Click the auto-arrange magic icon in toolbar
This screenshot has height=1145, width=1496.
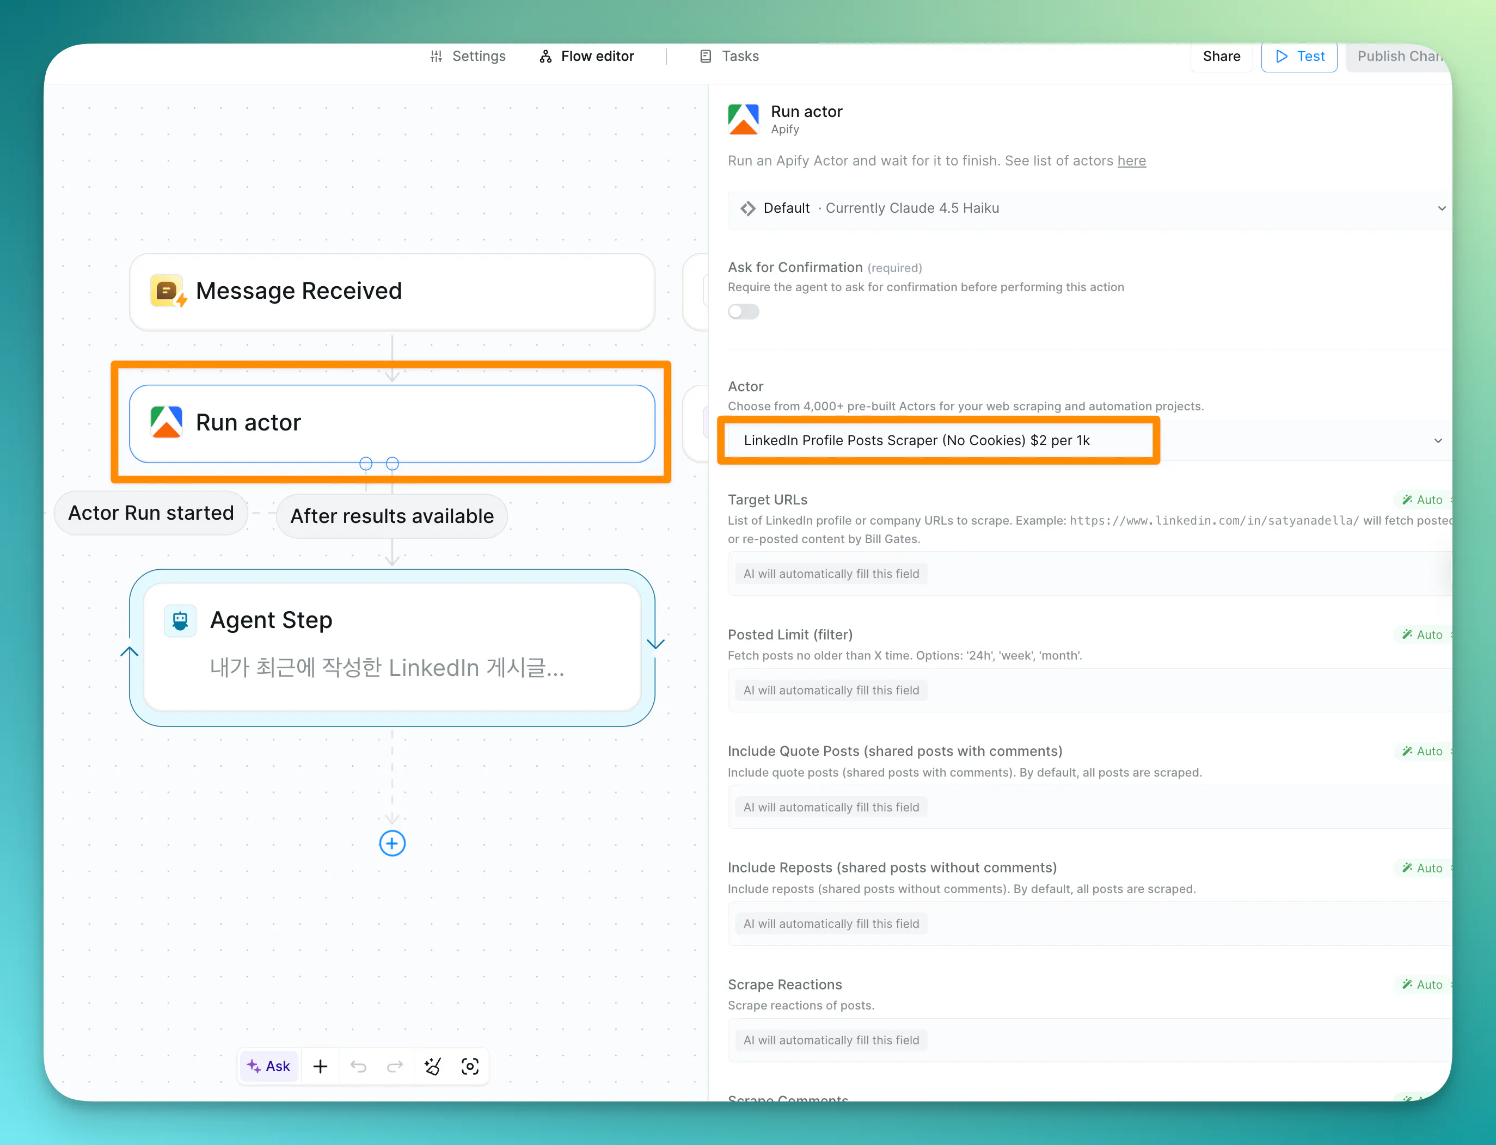432,1066
